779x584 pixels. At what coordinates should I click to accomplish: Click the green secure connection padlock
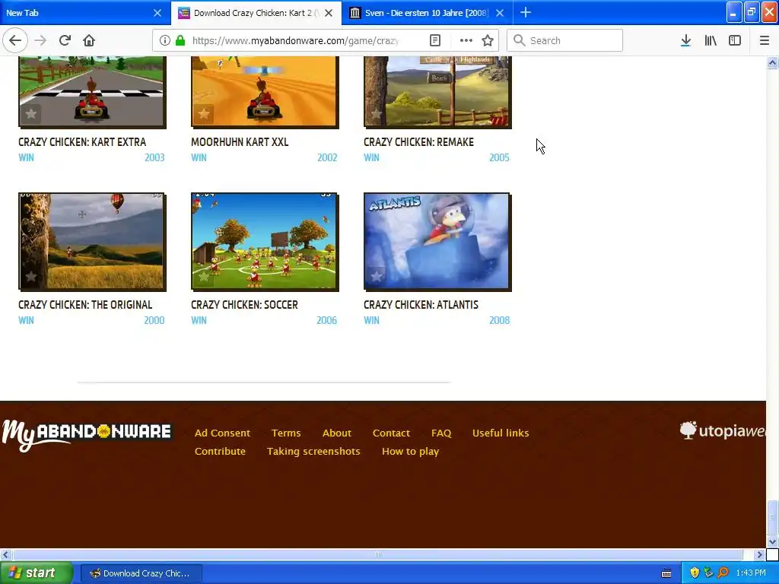(x=180, y=40)
